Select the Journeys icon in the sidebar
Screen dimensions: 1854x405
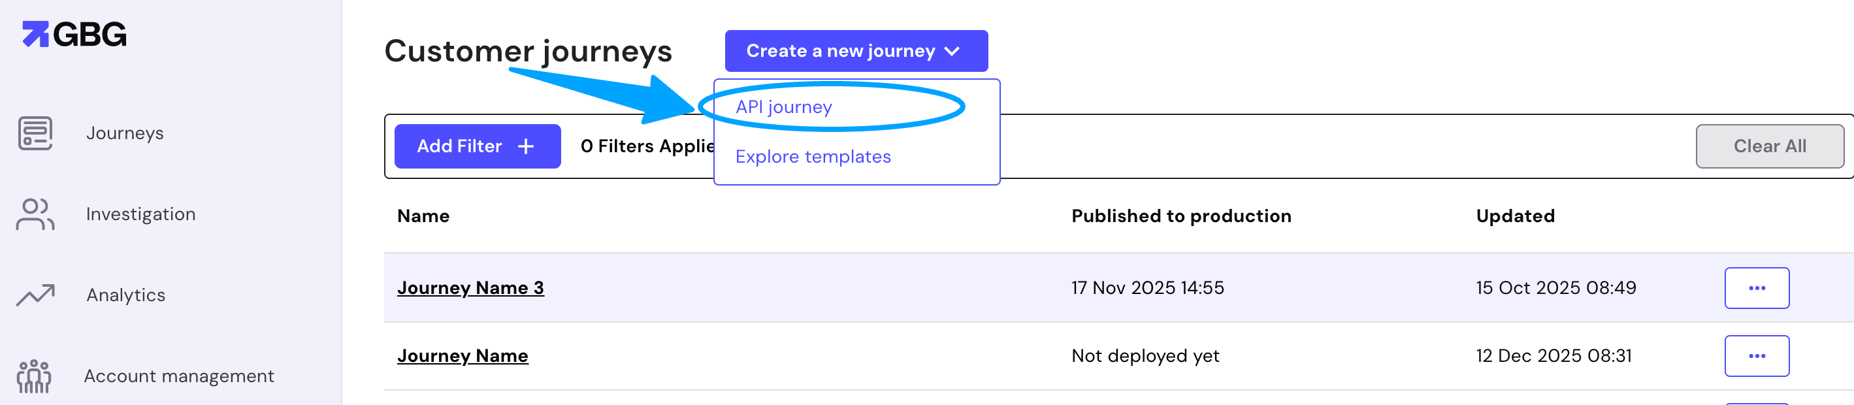pos(34,133)
